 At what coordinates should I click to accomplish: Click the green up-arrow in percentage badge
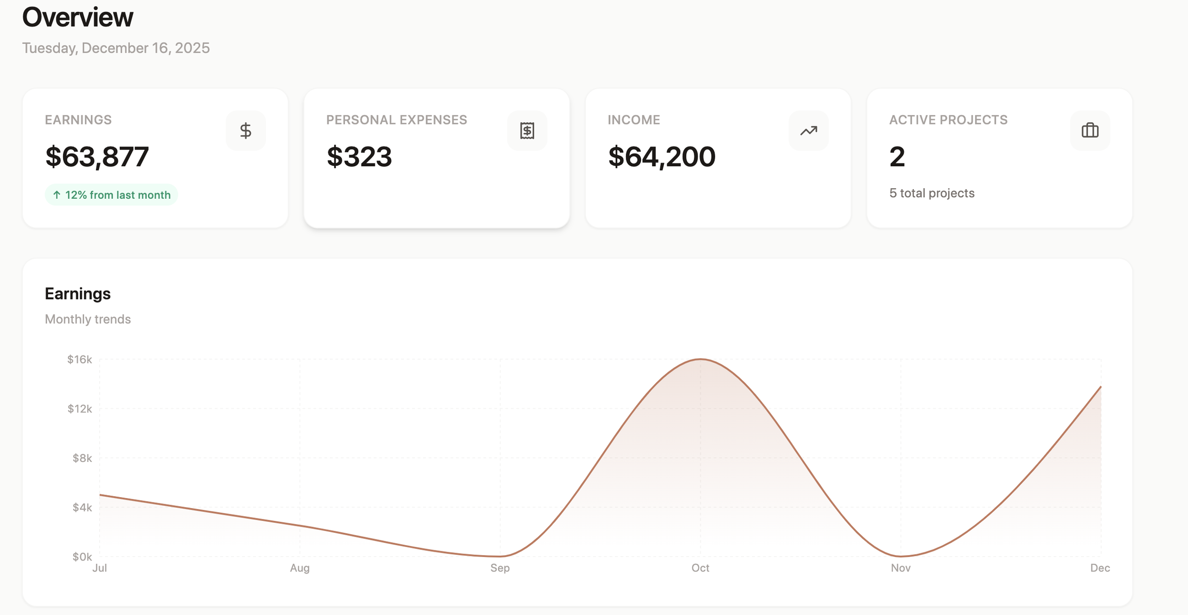click(57, 195)
